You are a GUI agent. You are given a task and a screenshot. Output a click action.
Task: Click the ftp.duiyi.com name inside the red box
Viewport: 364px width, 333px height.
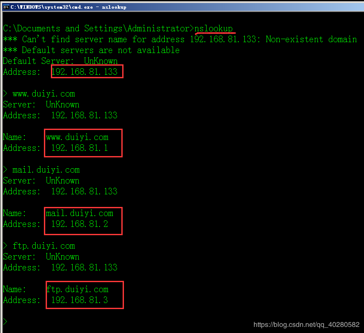(77, 290)
